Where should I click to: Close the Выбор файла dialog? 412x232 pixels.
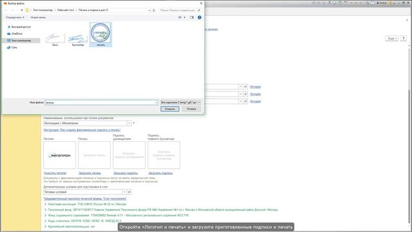tap(201, 3)
